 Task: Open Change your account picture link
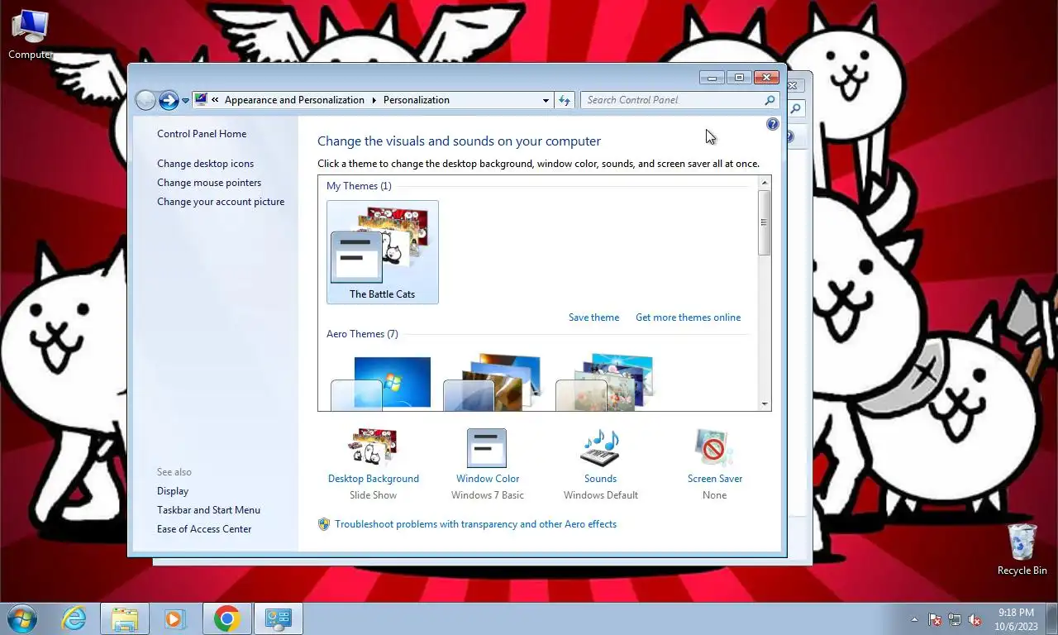coord(221,202)
